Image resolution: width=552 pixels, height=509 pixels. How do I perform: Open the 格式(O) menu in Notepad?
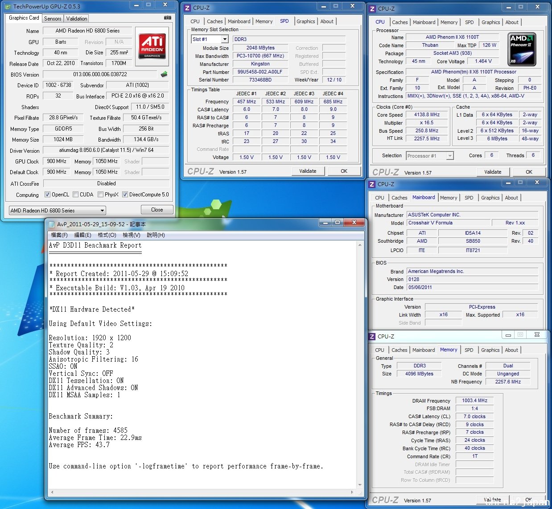point(107,235)
